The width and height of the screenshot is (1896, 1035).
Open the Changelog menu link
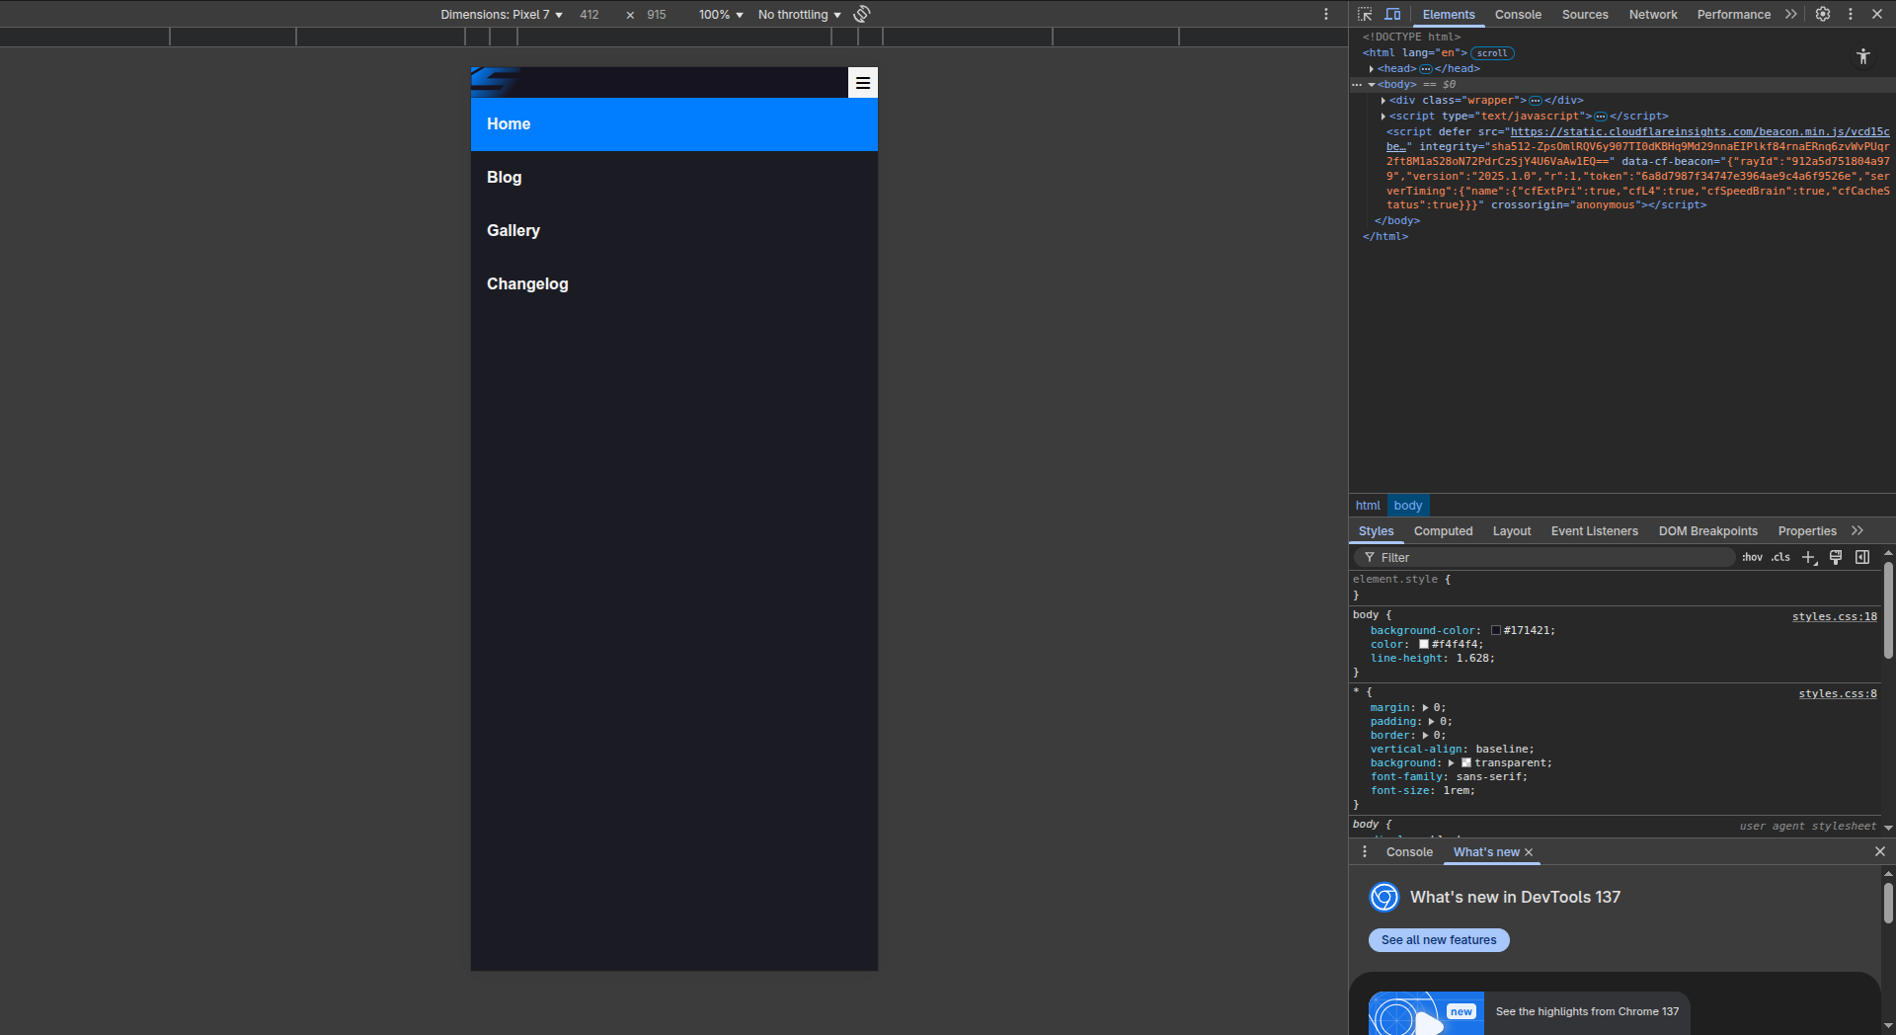(x=674, y=284)
